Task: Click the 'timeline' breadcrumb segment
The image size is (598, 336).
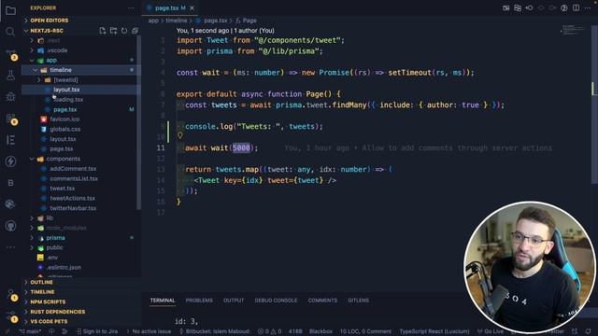Action: click(x=177, y=21)
